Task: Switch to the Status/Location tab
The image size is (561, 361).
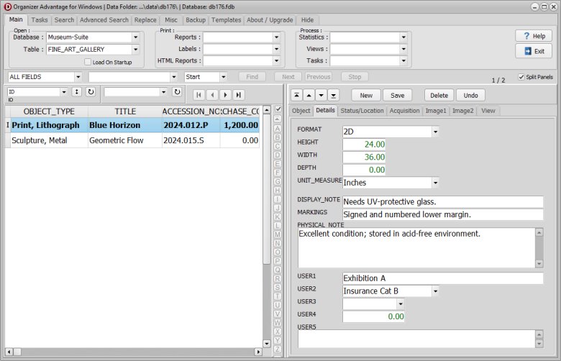Action: (x=362, y=111)
